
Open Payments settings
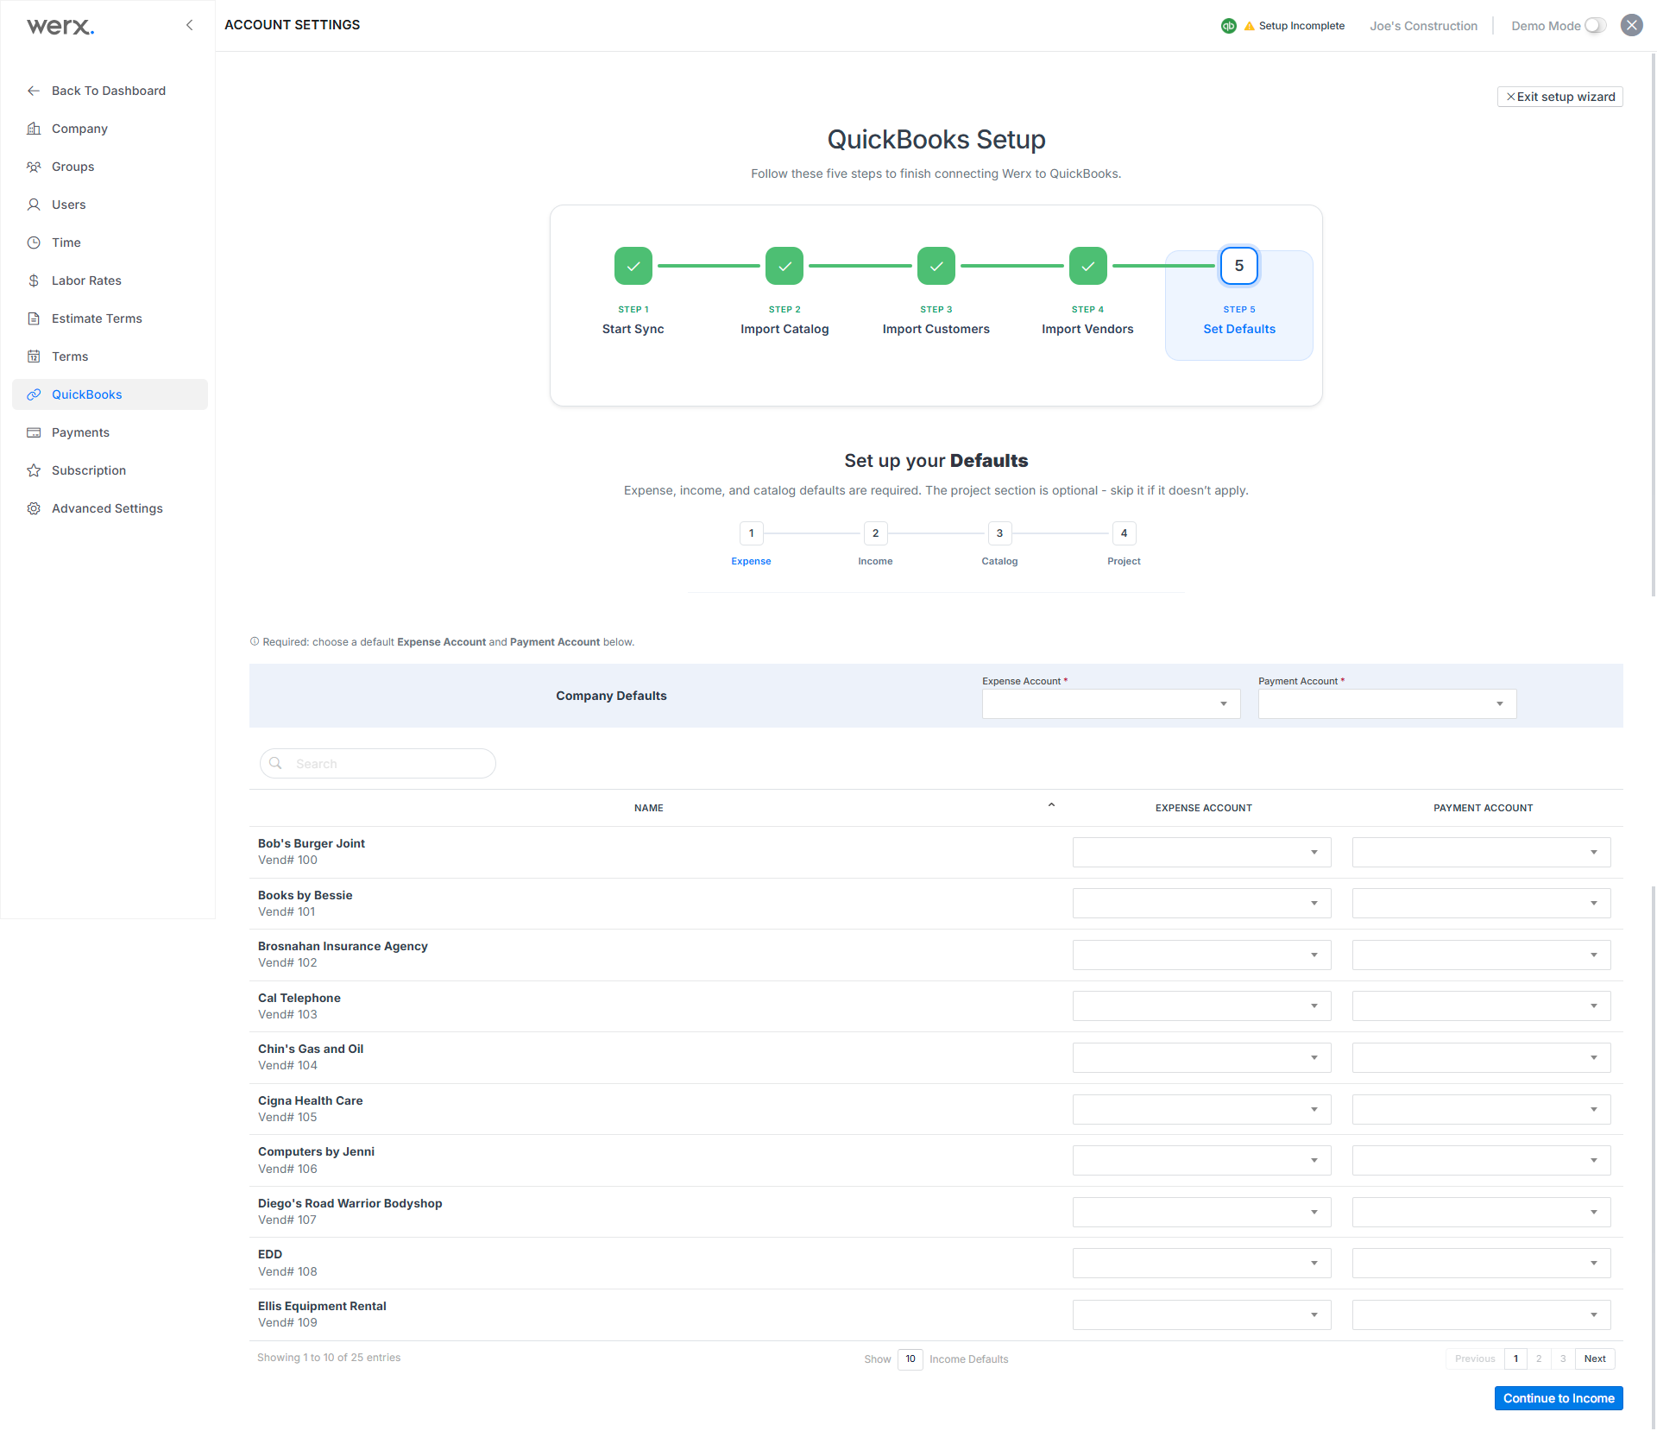[x=110, y=432]
